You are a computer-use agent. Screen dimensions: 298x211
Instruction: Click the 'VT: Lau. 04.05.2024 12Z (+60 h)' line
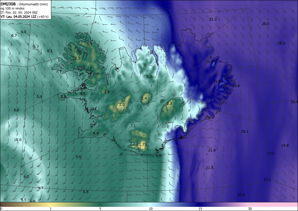[24, 17]
